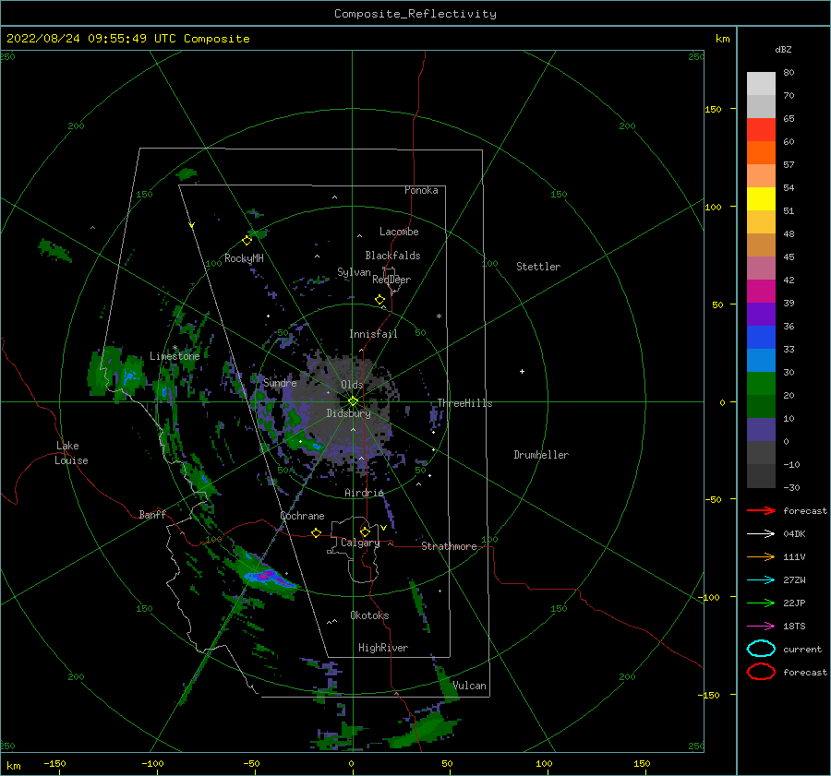Viewport: 831px width, 776px height.
Task: Select the light gray 80 dBZ swatch
Action: point(761,84)
